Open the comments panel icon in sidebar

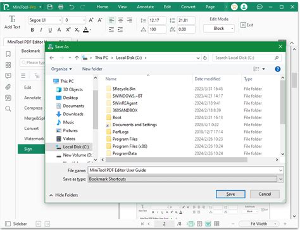click(8, 76)
